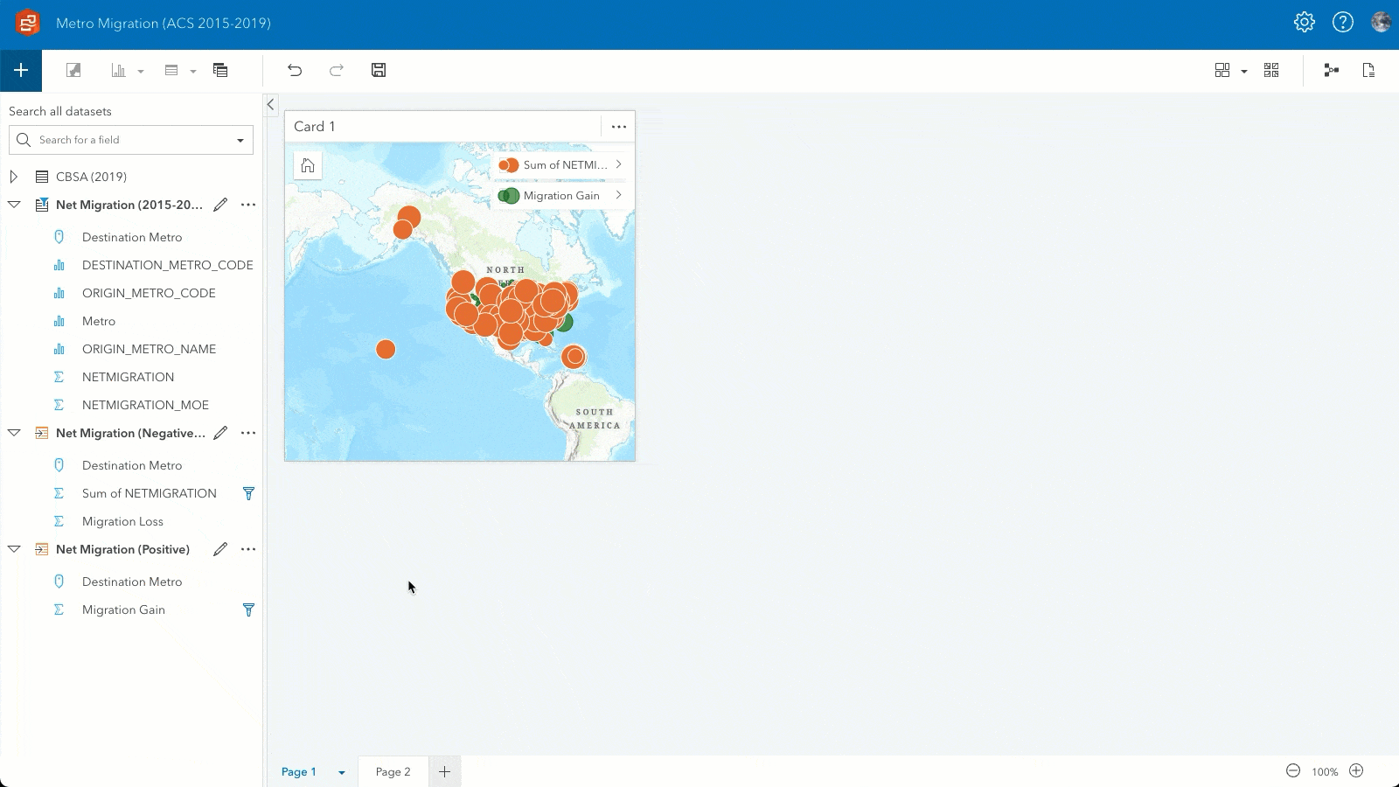Select the Migration Loss field

point(122,521)
